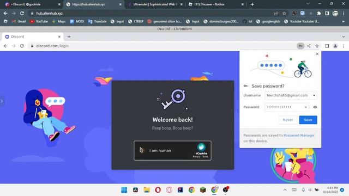Image resolution: width=349 pixels, height=196 pixels.
Task: Click the share icon in inner Chromium toolbar
Action: pyautogui.click(x=309, y=46)
